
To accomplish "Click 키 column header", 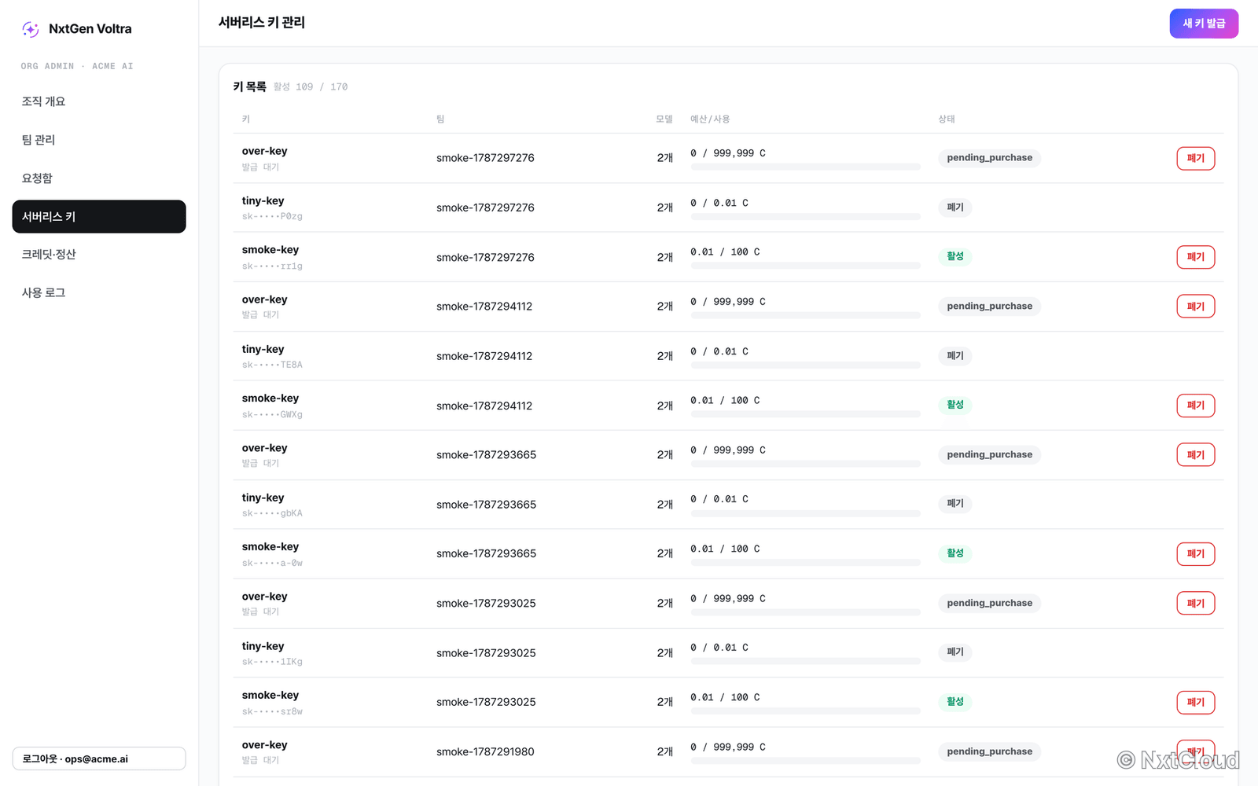I will coord(246,119).
